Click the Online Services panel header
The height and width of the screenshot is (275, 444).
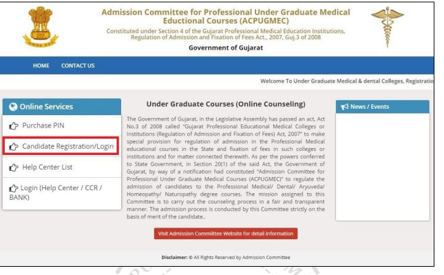(62, 107)
